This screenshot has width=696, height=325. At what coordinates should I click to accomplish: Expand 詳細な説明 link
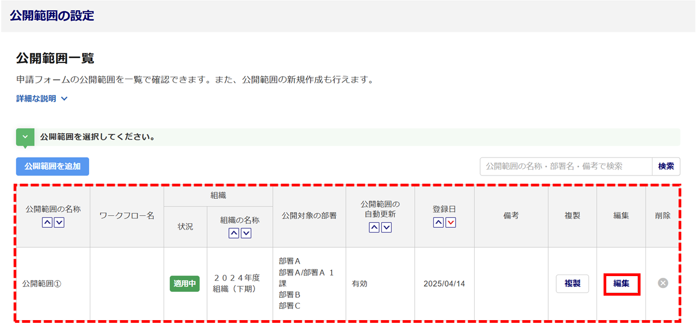(x=42, y=98)
